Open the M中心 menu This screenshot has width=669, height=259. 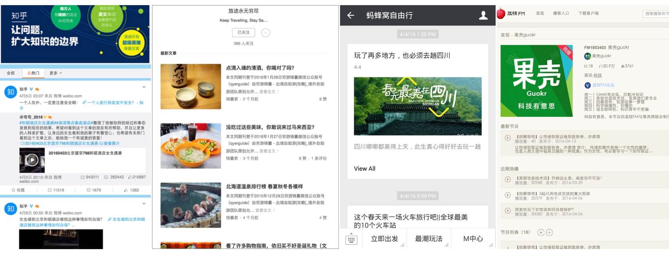point(473,239)
